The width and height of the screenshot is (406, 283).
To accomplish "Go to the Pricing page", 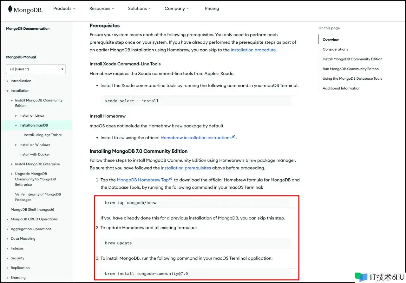I will (212, 9).
